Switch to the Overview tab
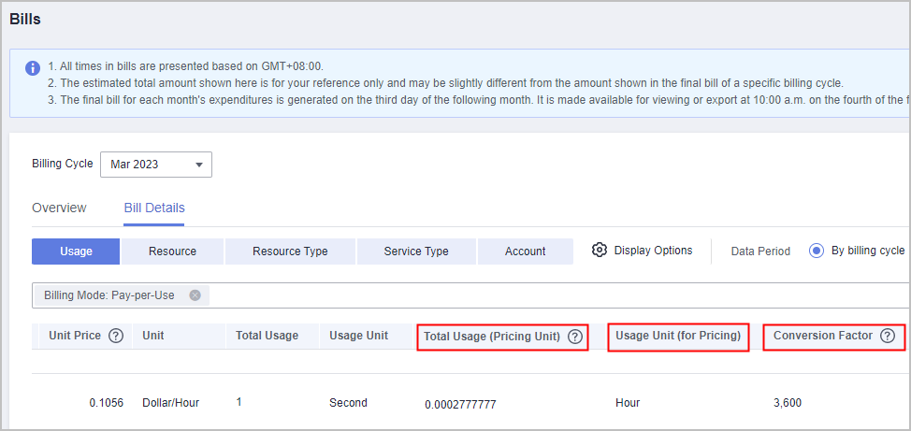This screenshot has height=431, width=911. point(59,208)
